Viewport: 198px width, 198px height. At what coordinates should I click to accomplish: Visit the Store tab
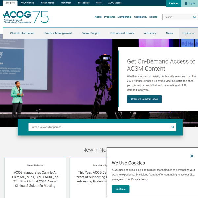click(x=99, y=3)
